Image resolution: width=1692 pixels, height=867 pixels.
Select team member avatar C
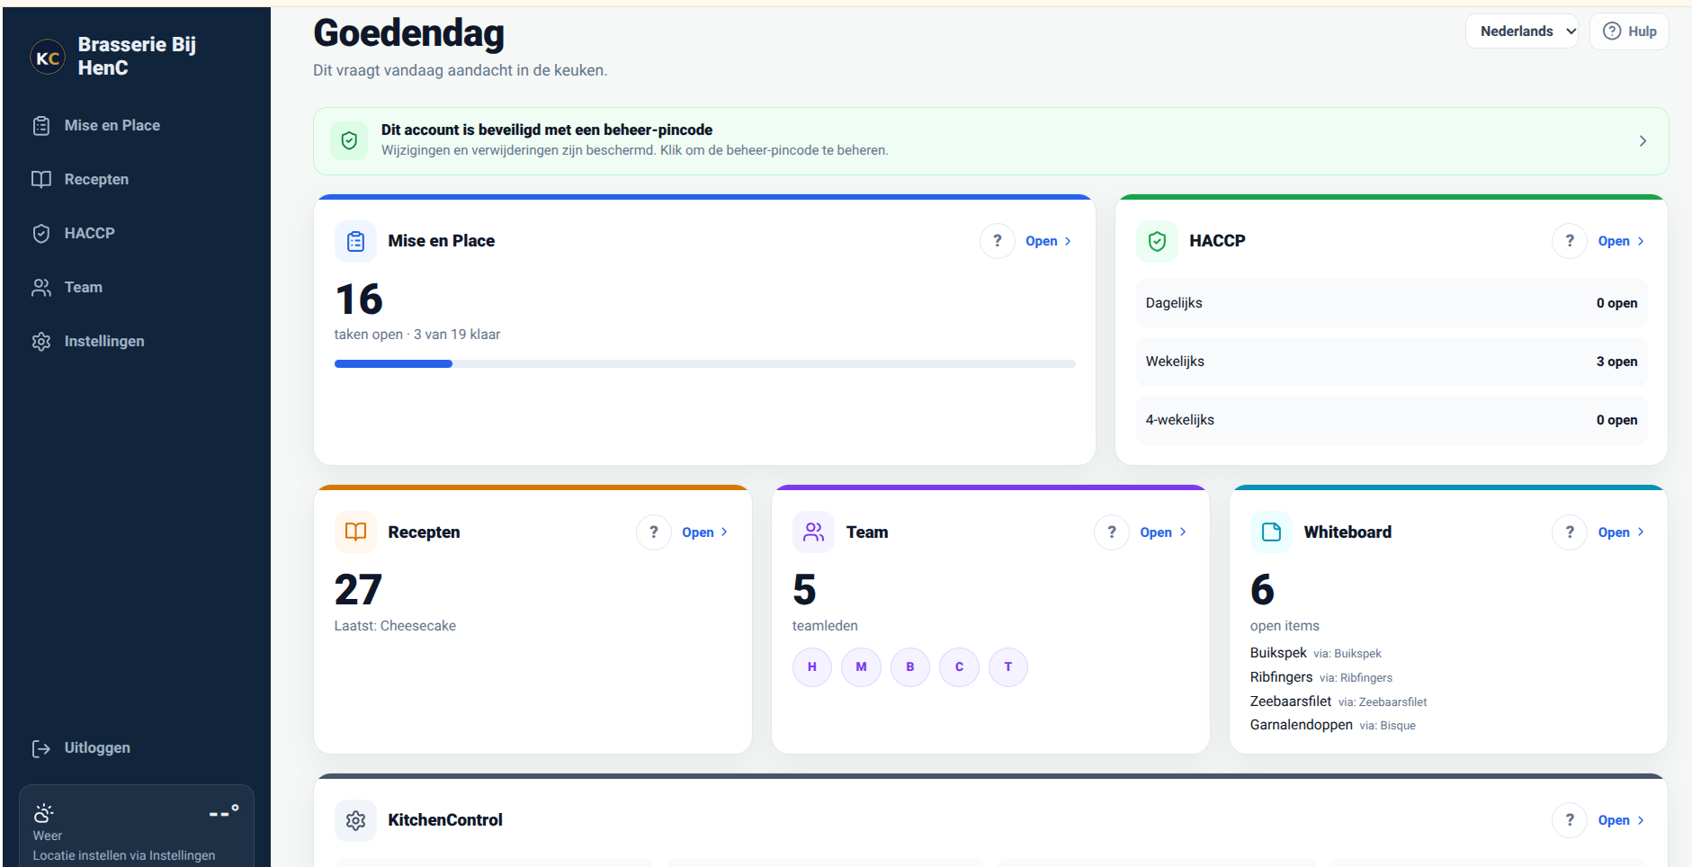click(959, 667)
